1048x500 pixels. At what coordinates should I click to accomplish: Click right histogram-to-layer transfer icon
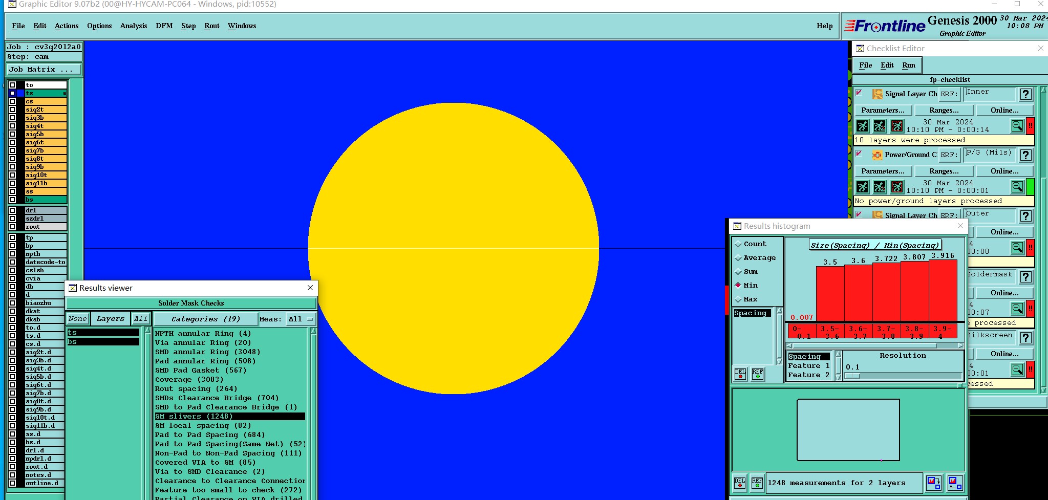pyautogui.click(x=955, y=483)
